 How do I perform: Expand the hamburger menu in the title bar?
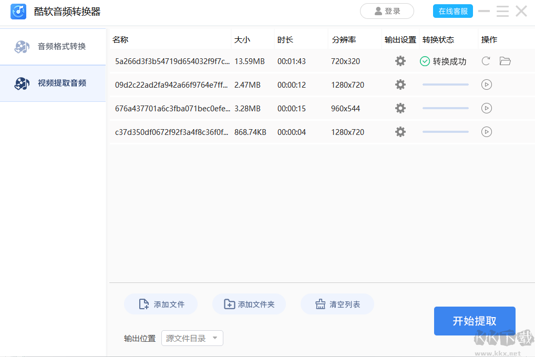[502, 11]
